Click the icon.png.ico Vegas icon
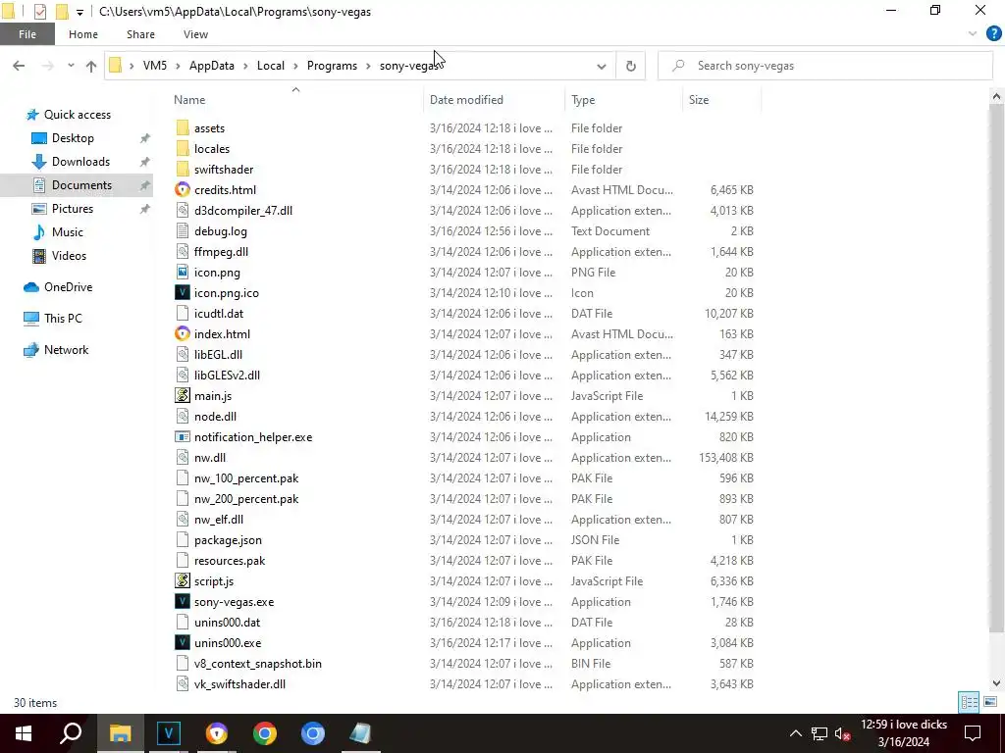The width and height of the screenshot is (1005, 753). 183,292
